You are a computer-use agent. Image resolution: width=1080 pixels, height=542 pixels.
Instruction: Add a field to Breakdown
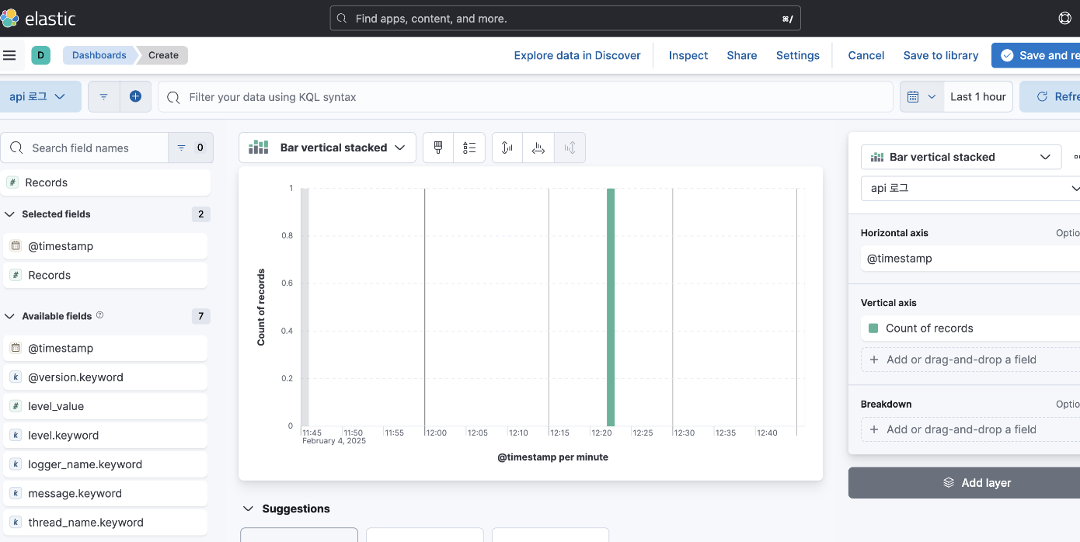pyautogui.click(x=970, y=429)
